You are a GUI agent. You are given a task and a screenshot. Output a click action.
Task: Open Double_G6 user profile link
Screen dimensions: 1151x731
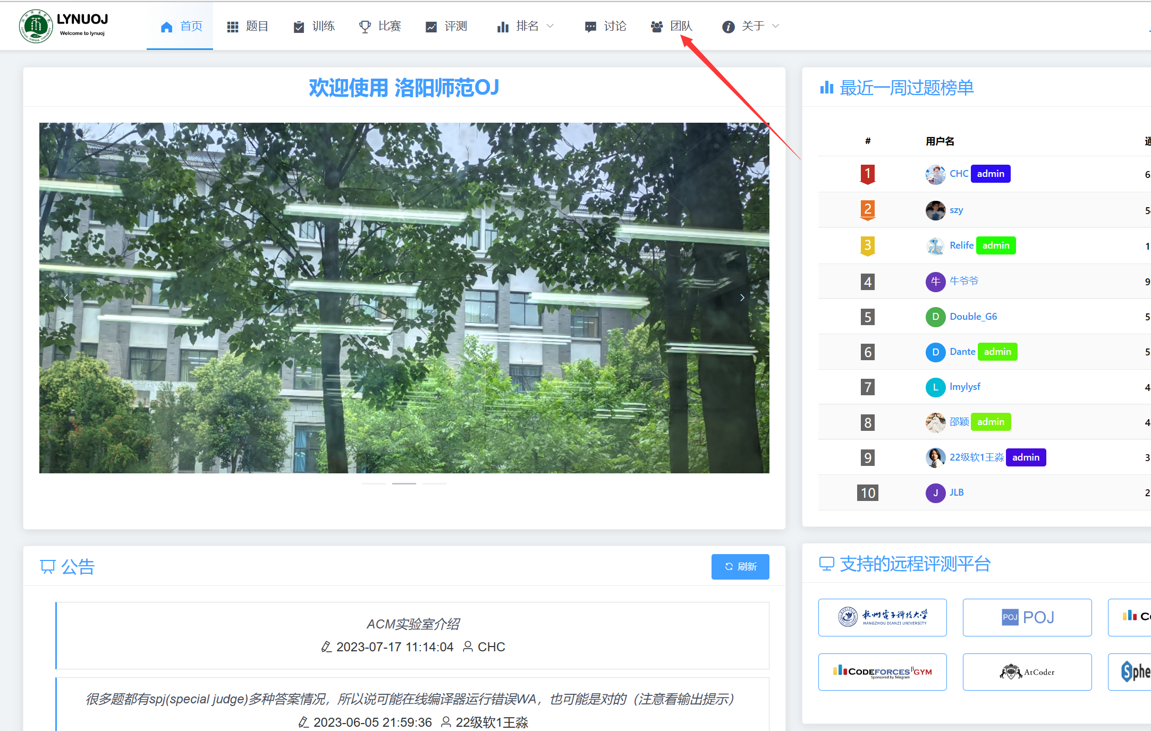pyautogui.click(x=973, y=317)
